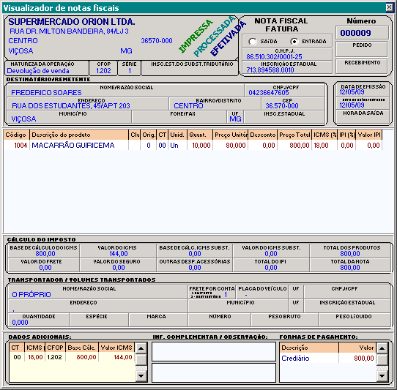Click the first Inf. Complementar text box
The height and width of the screenshot is (390, 397).
pyautogui.click(x=214, y=351)
